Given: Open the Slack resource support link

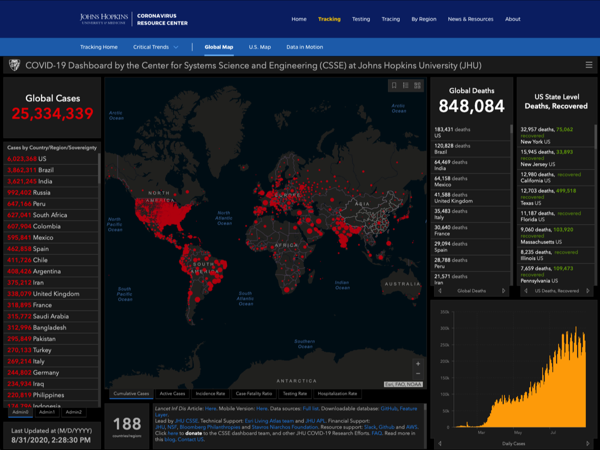Looking at the screenshot, I should coord(370,427).
